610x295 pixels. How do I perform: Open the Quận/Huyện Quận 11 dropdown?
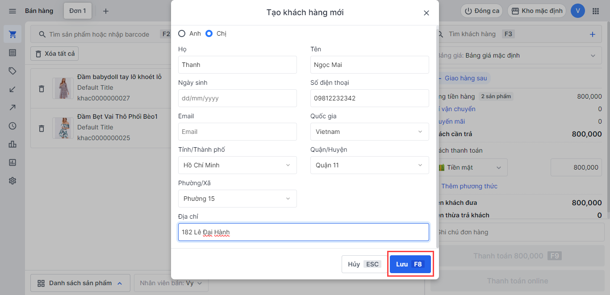click(x=370, y=165)
